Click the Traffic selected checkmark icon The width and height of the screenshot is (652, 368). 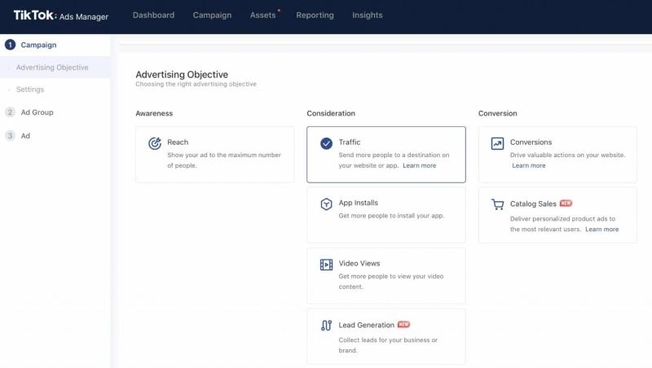coord(327,143)
